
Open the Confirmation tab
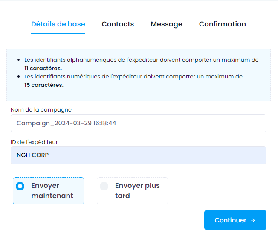coord(222,24)
